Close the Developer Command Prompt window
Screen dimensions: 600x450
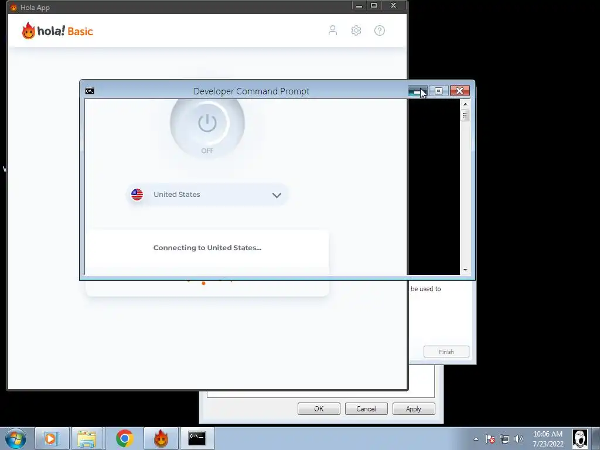pos(459,91)
